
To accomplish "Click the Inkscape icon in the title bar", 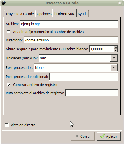I will (4, 3).
